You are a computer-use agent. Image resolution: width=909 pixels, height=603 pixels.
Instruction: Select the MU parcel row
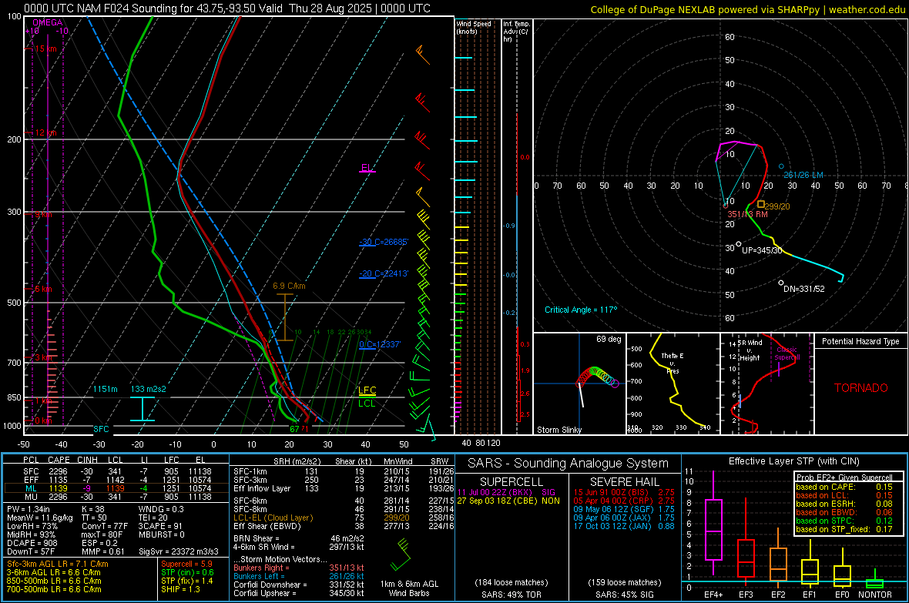click(x=116, y=497)
